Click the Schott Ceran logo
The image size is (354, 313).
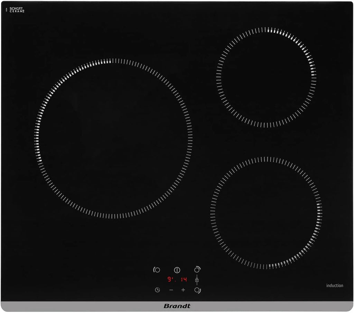[x=17, y=10]
